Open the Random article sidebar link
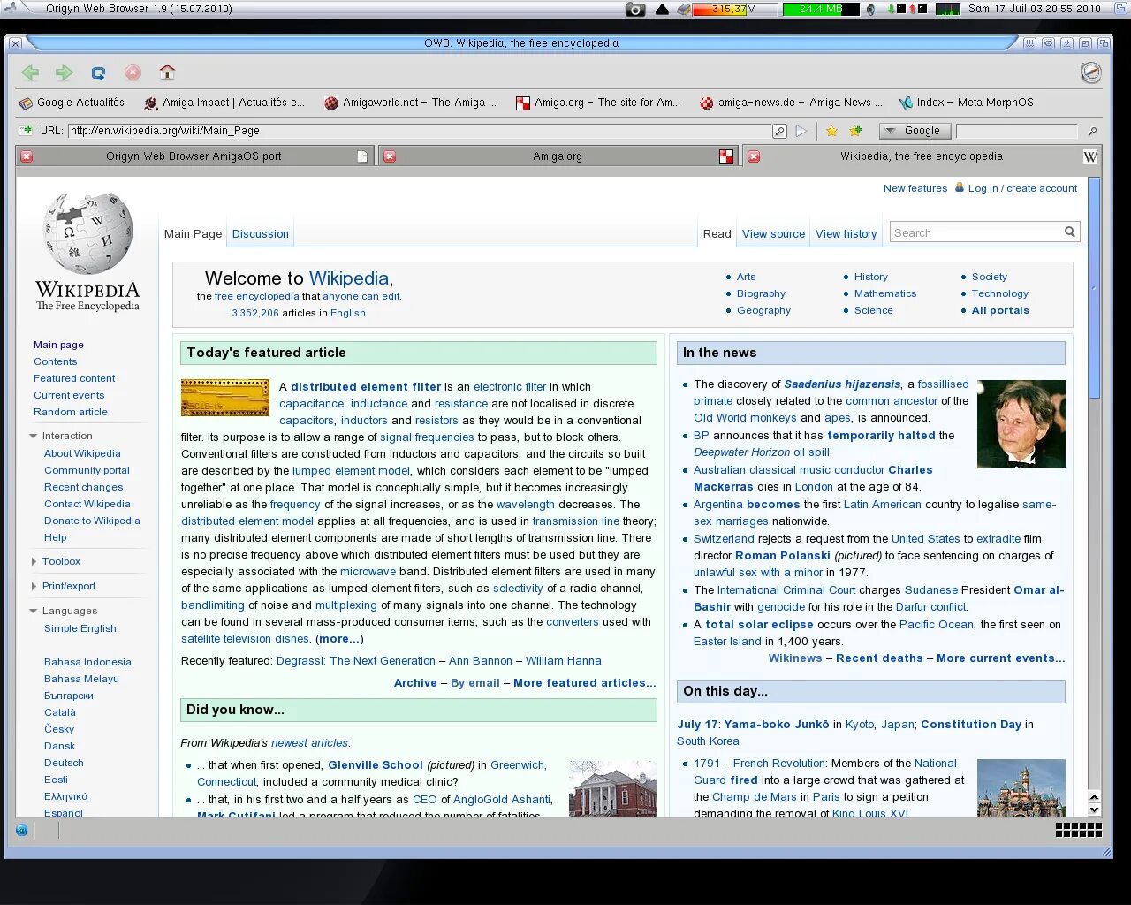The width and height of the screenshot is (1131, 905). click(71, 412)
